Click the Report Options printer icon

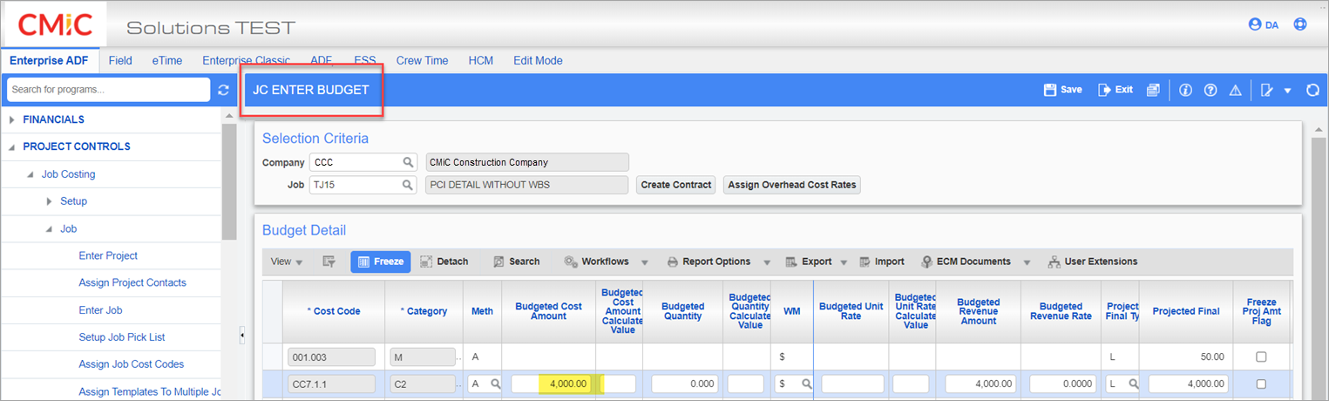tap(673, 262)
